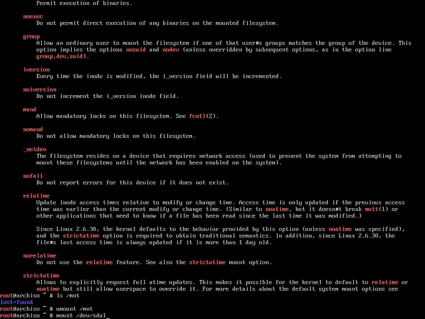The height and width of the screenshot is (319, 425).
Task: Click the noexec option heading
Action: coord(33,17)
